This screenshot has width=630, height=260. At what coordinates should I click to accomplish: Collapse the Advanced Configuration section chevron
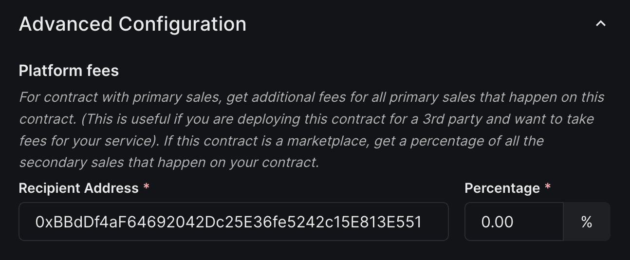pyautogui.click(x=601, y=24)
